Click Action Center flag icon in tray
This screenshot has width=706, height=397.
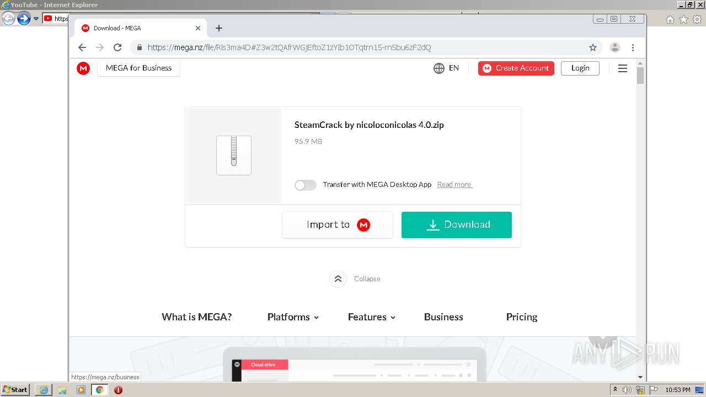click(x=654, y=390)
